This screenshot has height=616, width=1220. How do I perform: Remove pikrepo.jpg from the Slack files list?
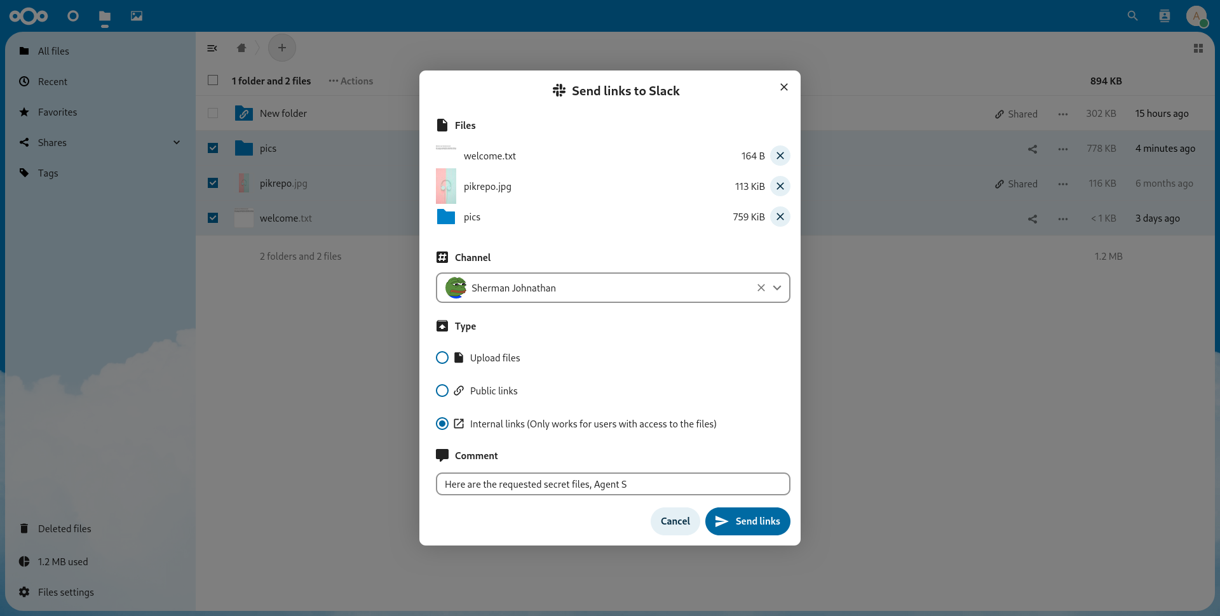[x=780, y=186]
